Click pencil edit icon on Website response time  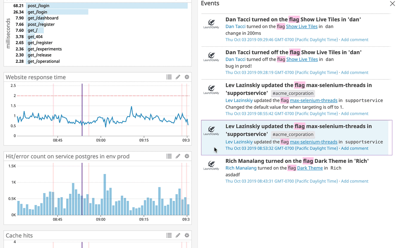click(x=178, y=77)
